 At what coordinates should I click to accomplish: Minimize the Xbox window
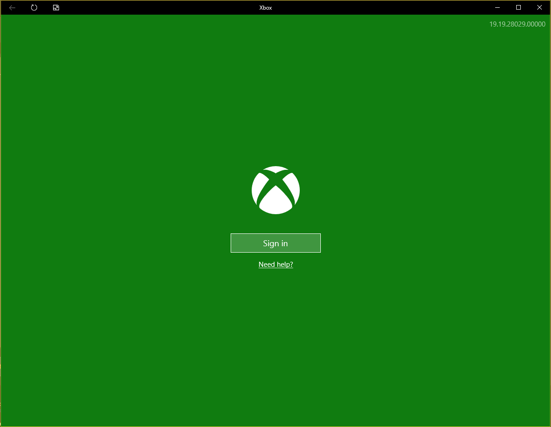click(497, 7)
